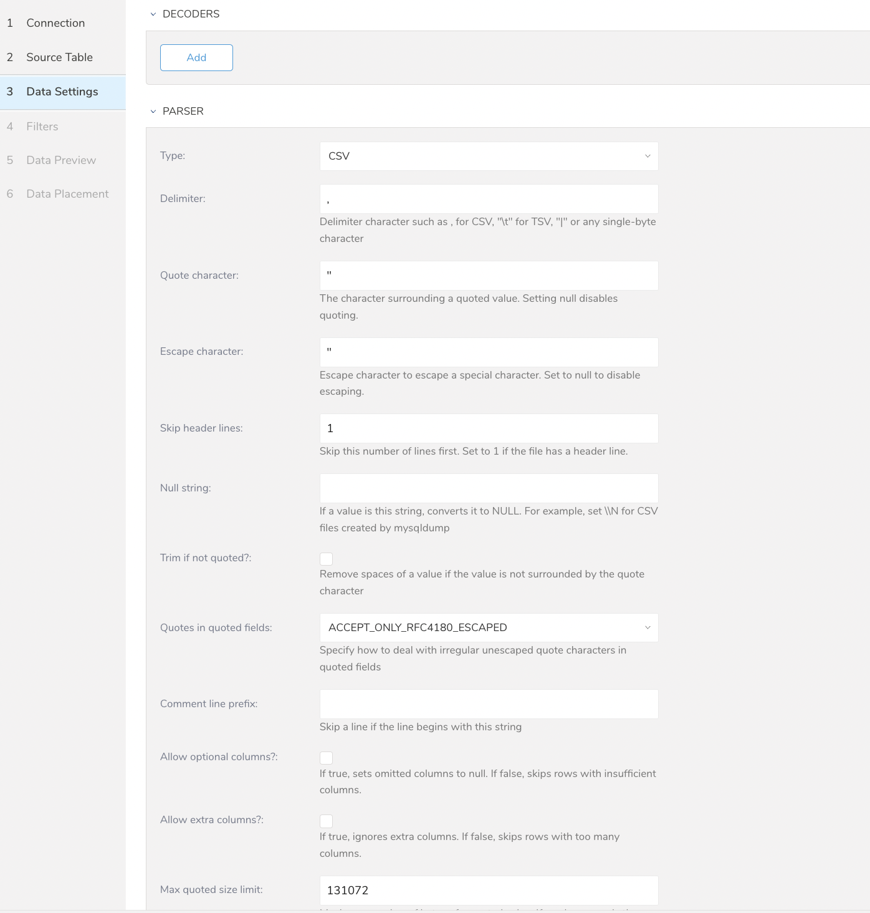Navigate to the Data Placement step

pos(67,194)
